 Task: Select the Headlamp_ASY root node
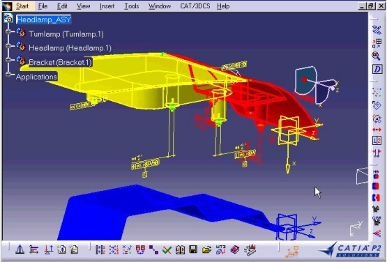click(x=44, y=20)
